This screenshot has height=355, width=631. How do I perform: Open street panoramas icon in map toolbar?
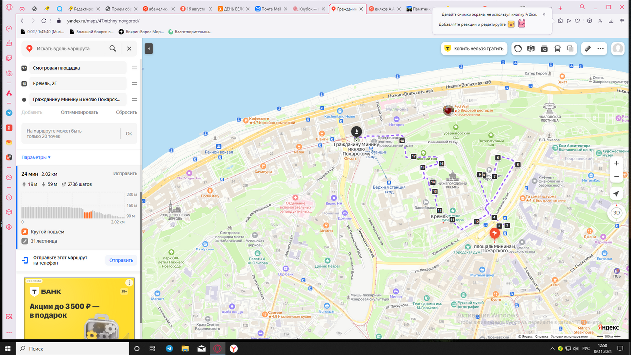(x=531, y=49)
